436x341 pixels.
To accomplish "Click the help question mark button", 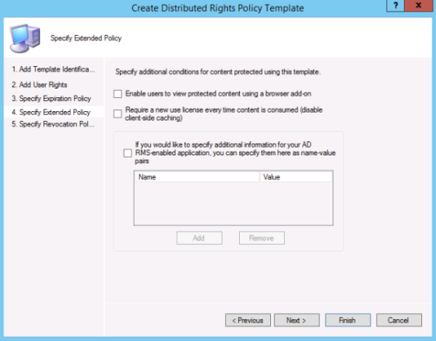I will pyautogui.click(x=396, y=5).
